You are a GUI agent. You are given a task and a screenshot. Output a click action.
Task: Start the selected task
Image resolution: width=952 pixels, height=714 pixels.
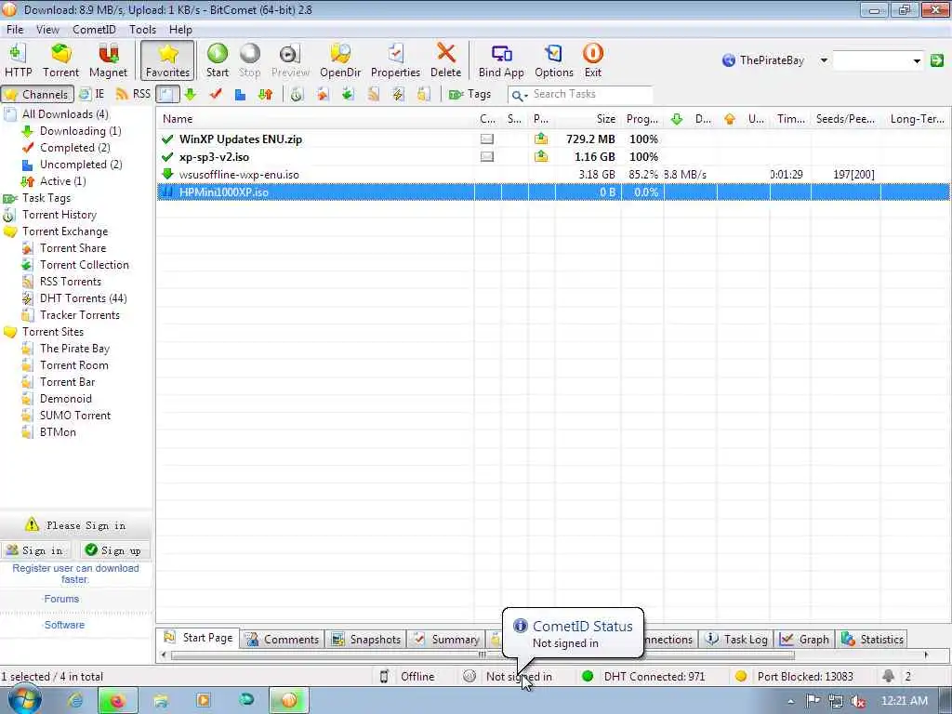(x=217, y=60)
